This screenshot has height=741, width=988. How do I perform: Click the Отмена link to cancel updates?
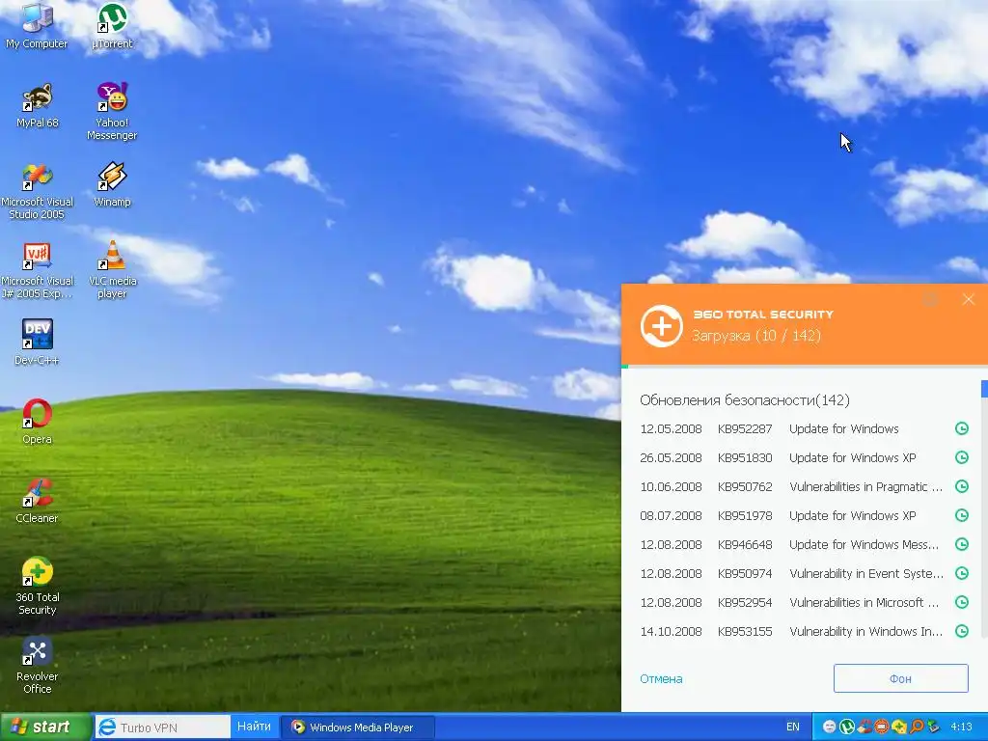point(661,678)
